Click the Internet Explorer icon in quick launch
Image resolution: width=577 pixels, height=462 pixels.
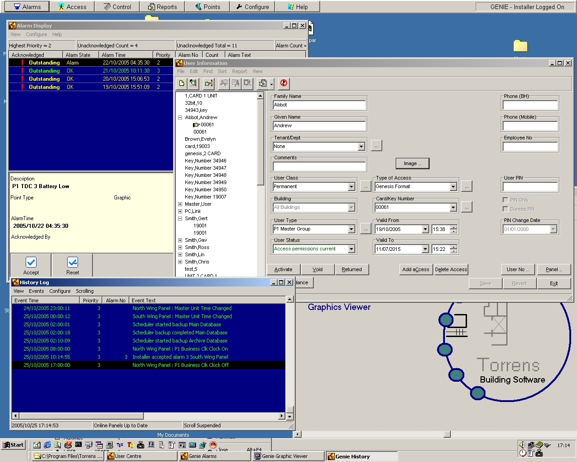point(47,445)
